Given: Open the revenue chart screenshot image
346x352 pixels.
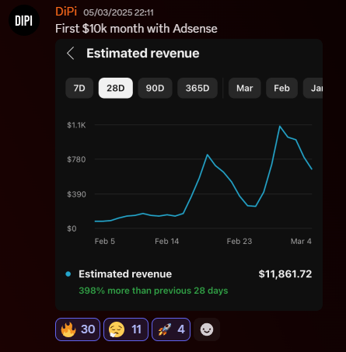Looking at the screenshot, I should pyautogui.click(x=189, y=175).
